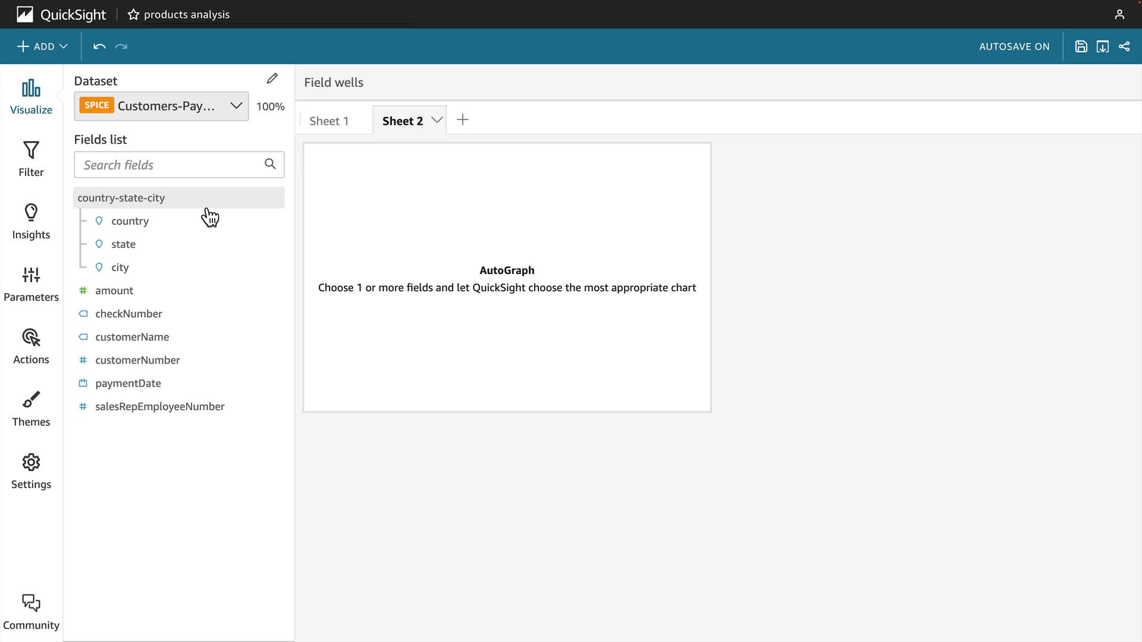
Task: Expand the ADD dropdown menu
Action: point(42,46)
